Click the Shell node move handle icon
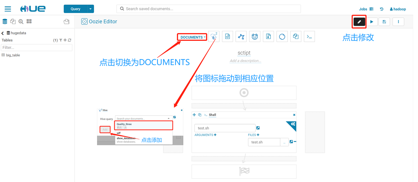The image size is (418, 182). click(194, 115)
